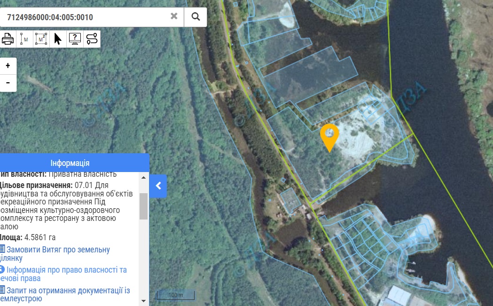
Task: Activate the arrow pointer select tool
Action: coord(58,39)
